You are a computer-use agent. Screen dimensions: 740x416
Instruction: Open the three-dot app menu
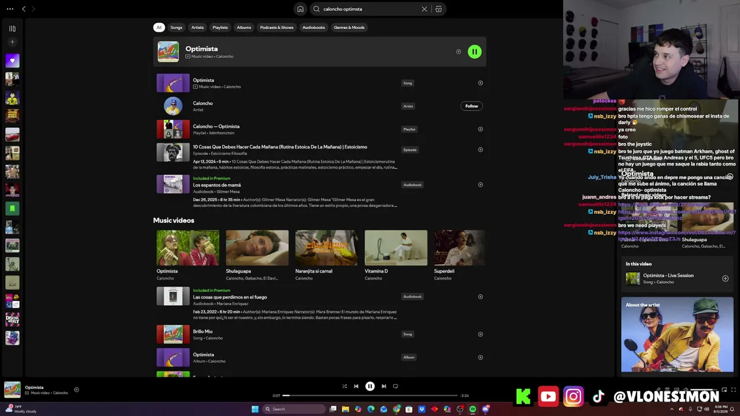point(10,9)
